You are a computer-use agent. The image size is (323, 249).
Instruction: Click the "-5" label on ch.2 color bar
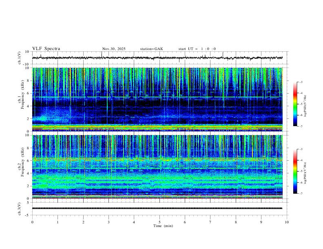pyautogui.click(x=301, y=171)
